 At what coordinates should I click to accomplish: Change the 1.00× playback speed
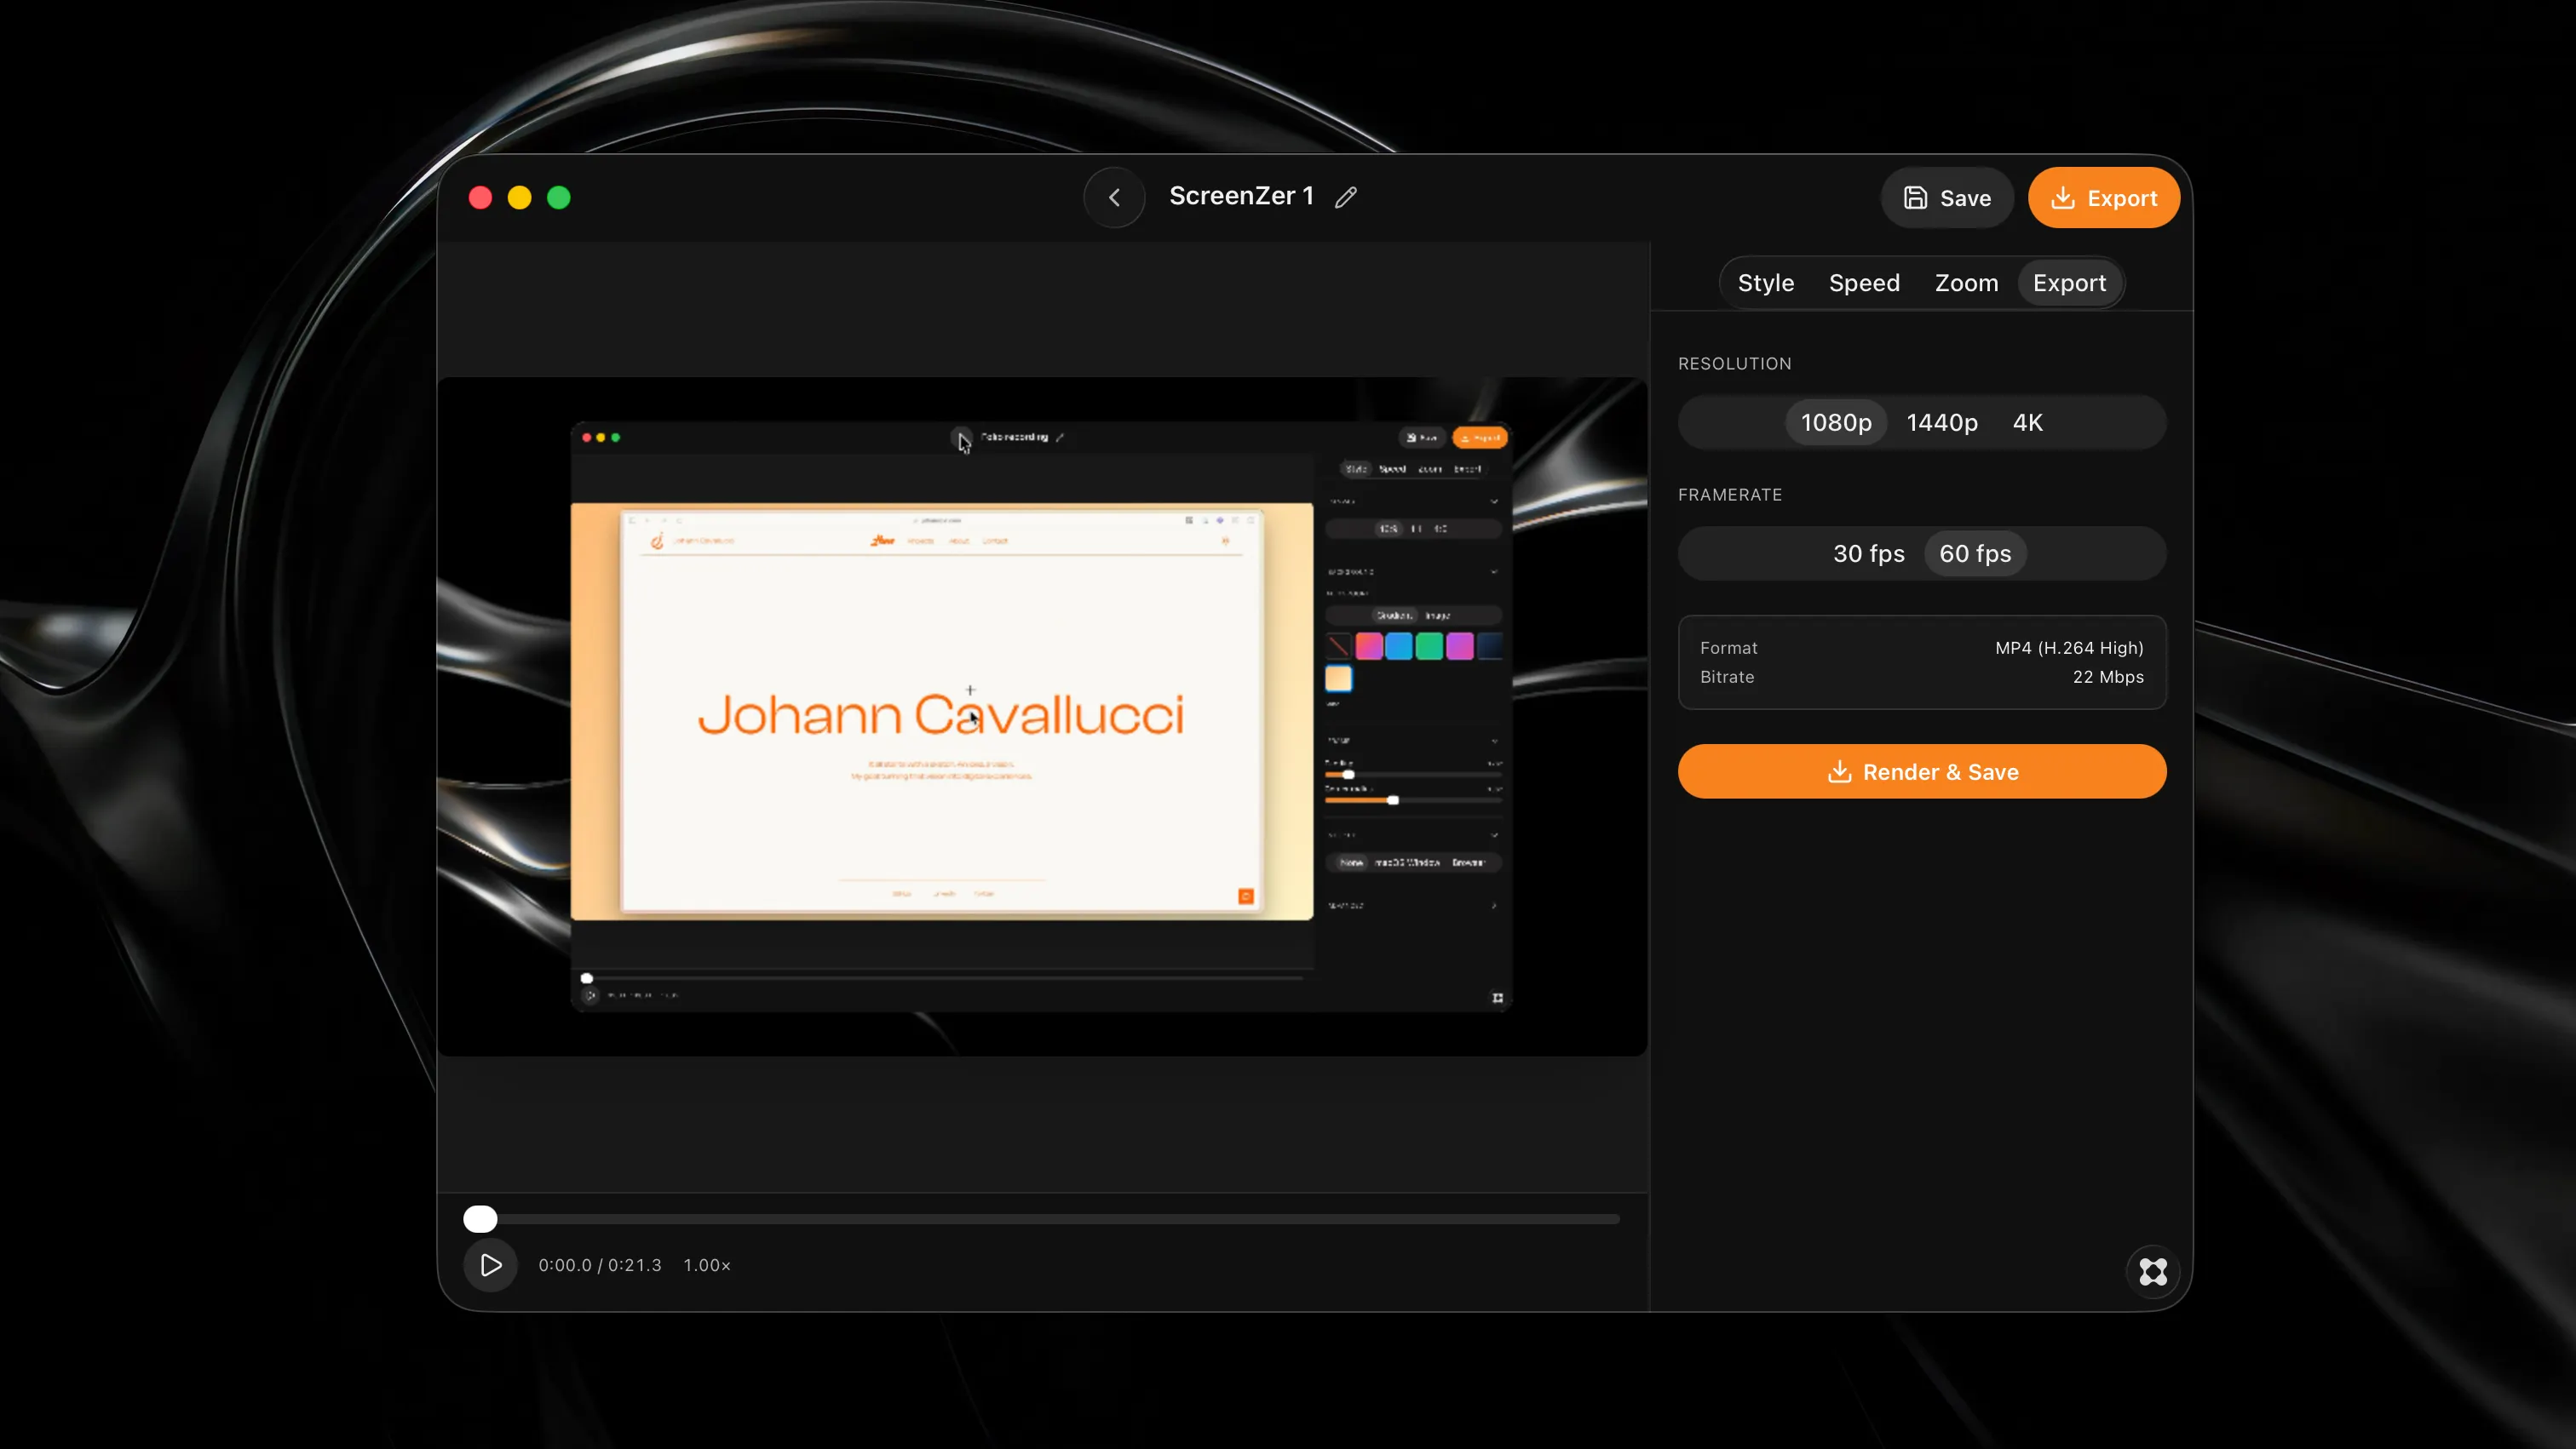707,1265
